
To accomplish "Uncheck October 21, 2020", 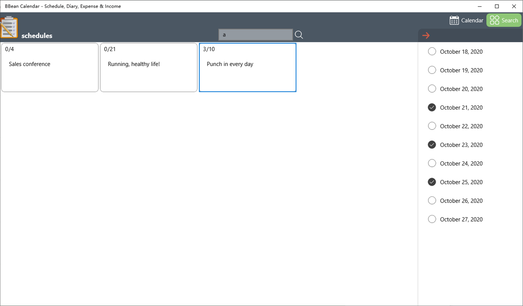I will [x=432, y=107].
